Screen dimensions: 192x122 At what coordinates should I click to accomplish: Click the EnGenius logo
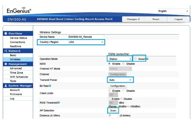19,10
